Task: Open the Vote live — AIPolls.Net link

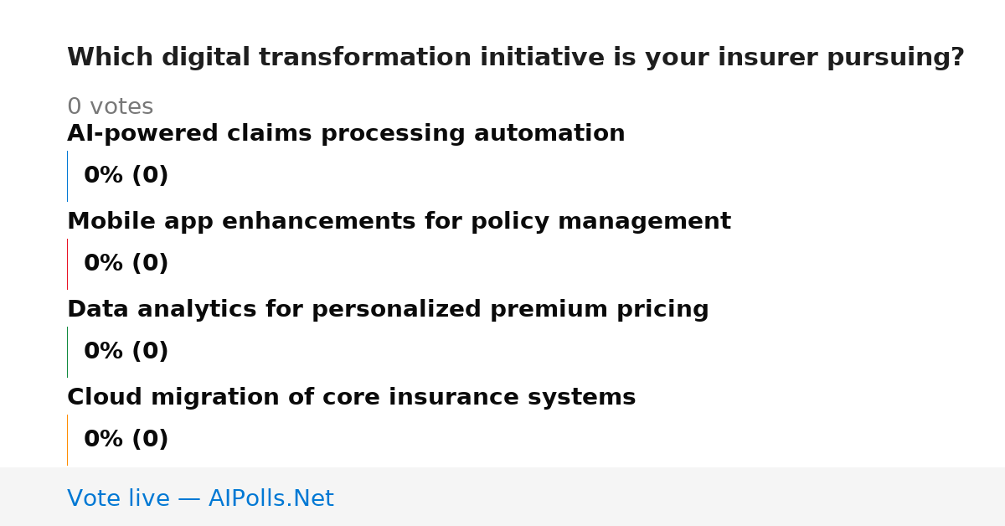Action: click(200, 498)
